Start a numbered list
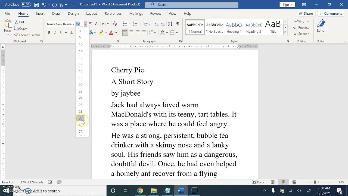Image resolution: width=348 pixels, height=196 pixels. pyautogui.click(x=135, y=24)
